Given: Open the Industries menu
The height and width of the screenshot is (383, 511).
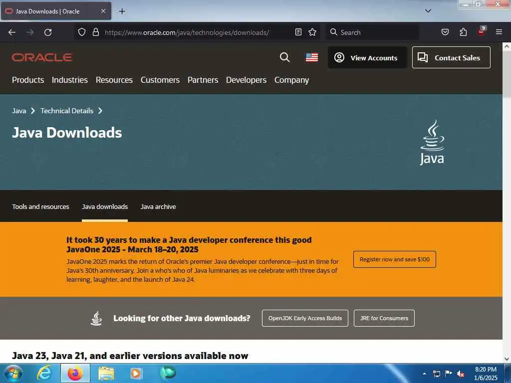Looking at the screenshot, I should [70, 80].
